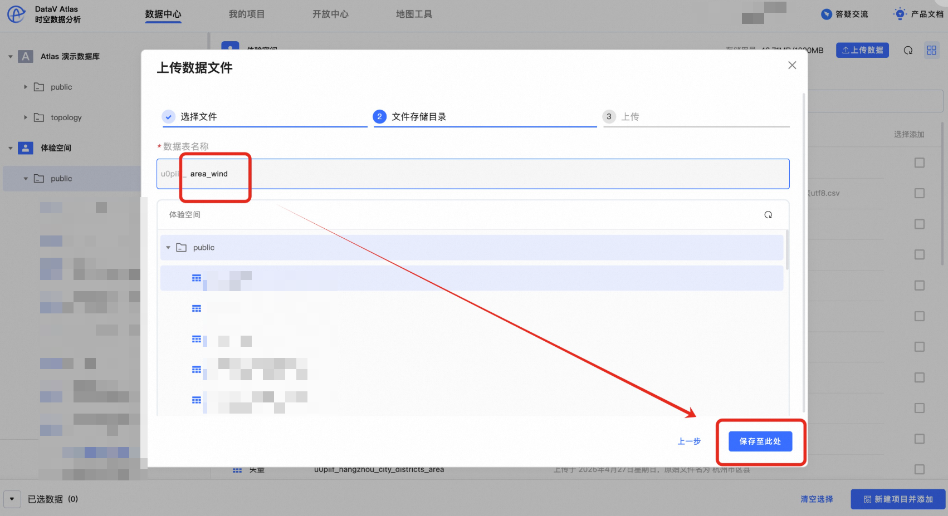The image size is (948, 516).
Task: Click the 已选数据 (0) label
Action: (53, 499)
